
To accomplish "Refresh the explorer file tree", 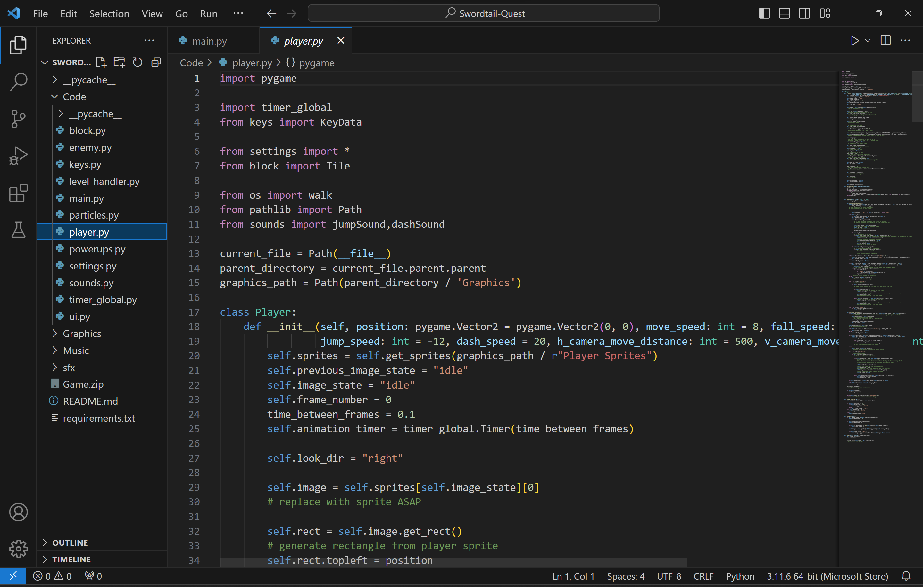I will pos(137,62).
